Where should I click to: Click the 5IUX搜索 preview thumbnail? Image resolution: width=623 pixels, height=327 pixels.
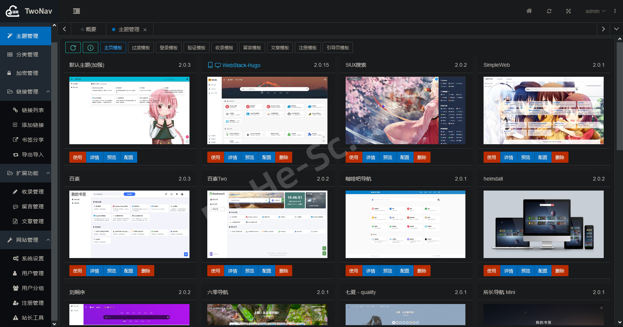click(405, 110)
